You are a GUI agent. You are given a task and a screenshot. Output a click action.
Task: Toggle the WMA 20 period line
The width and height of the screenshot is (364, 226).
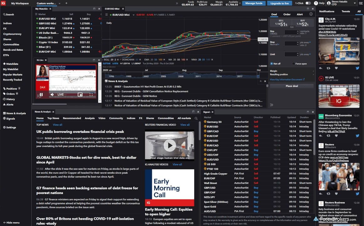click(x=200, y=60)
